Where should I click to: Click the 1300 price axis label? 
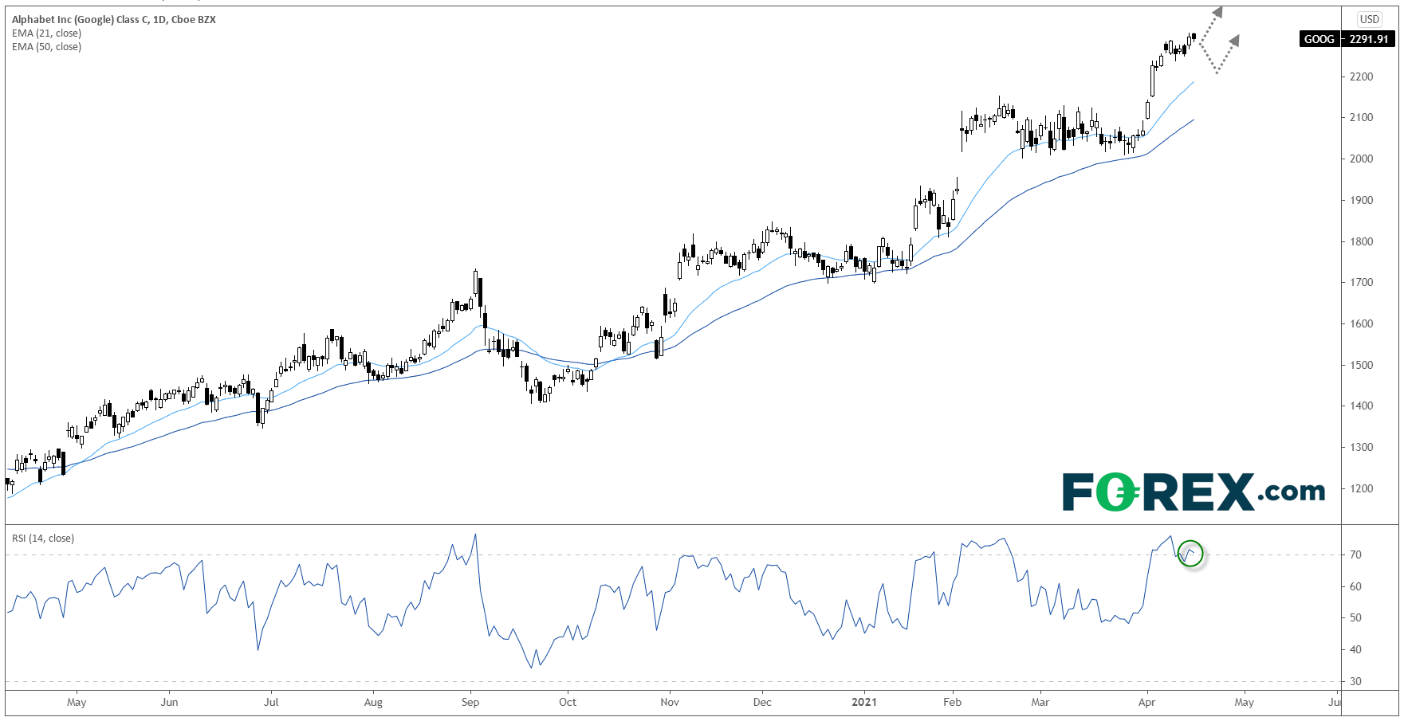pyautogui.click(x=1362, y=447)
